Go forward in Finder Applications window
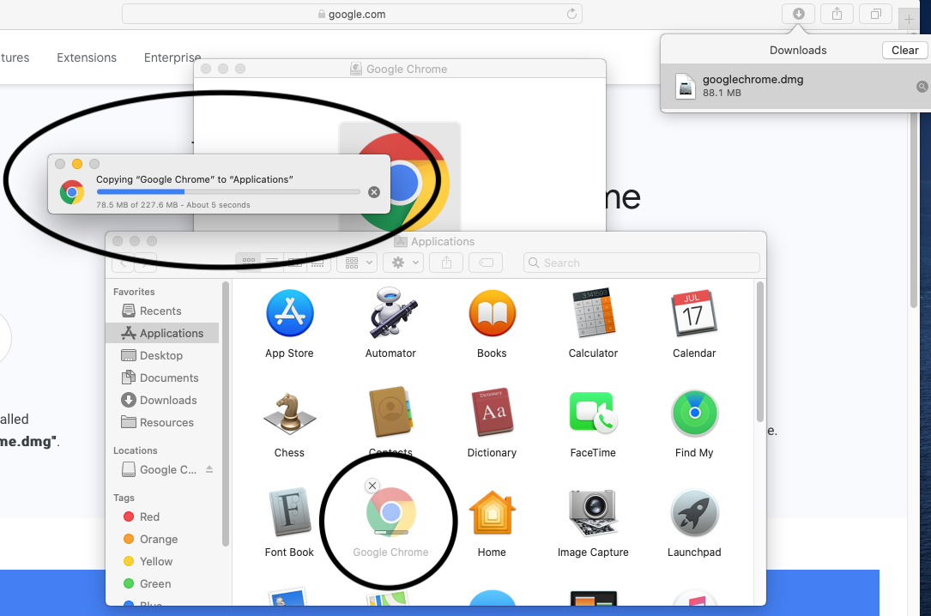931x616 pixels. (x=146, y=263)
